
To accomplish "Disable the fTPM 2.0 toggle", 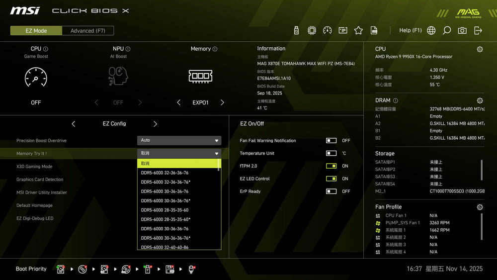I will tap(331, 166).
